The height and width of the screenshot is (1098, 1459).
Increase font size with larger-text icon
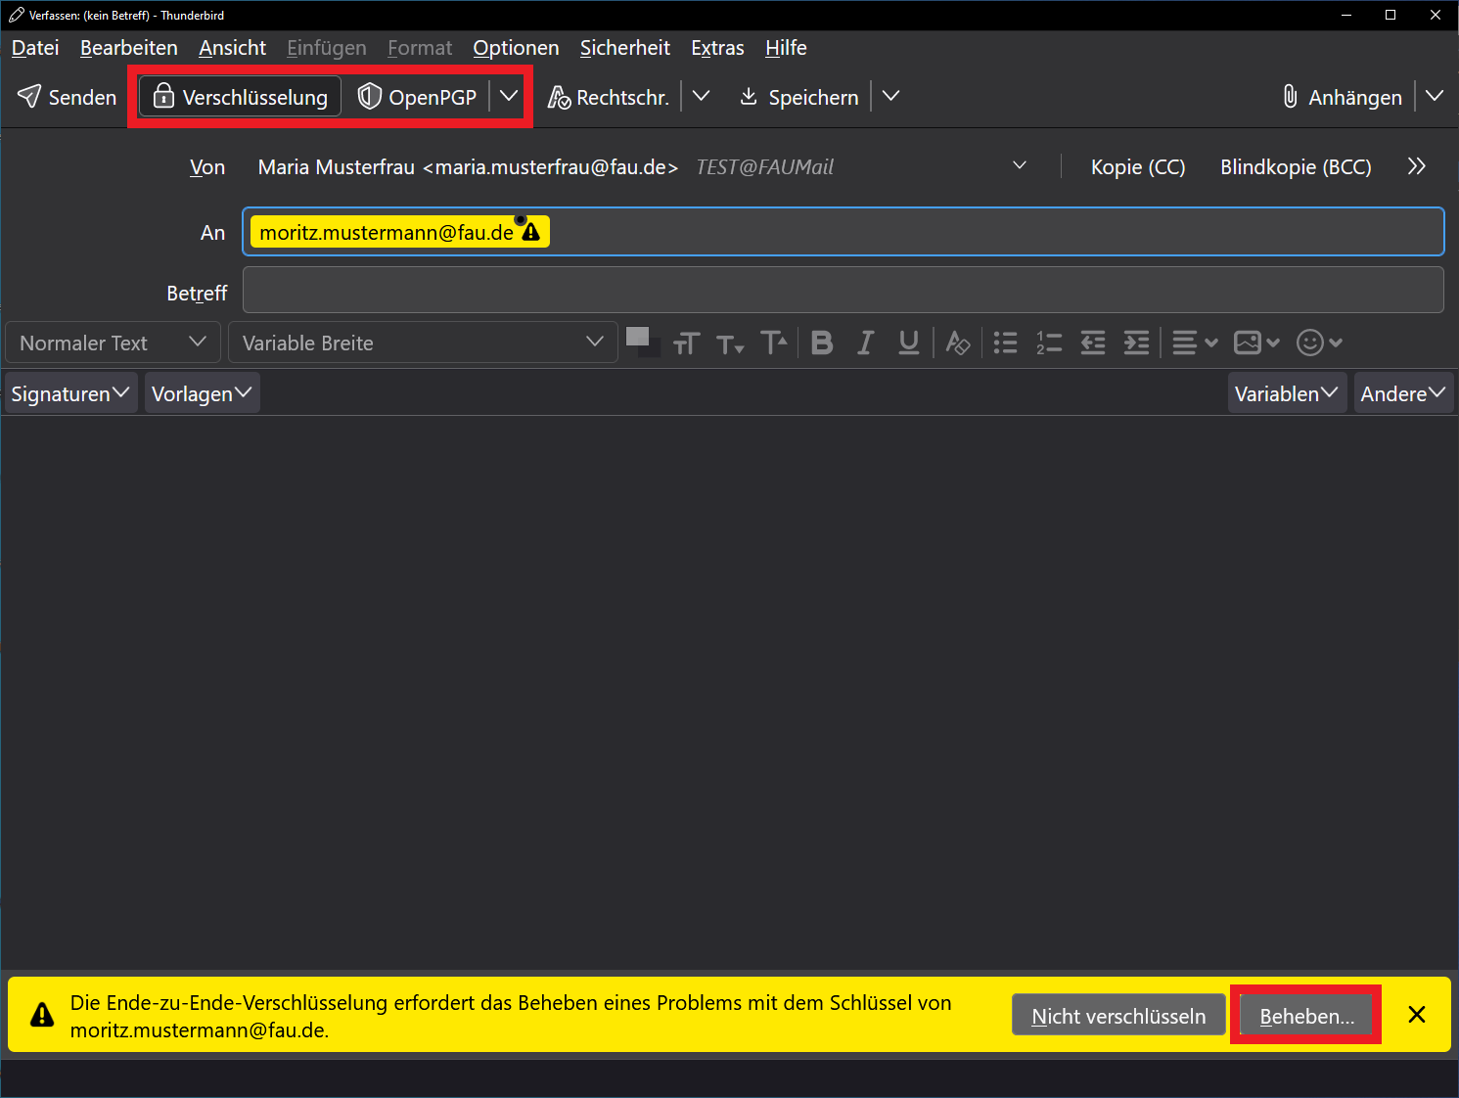tap(773, 343)
